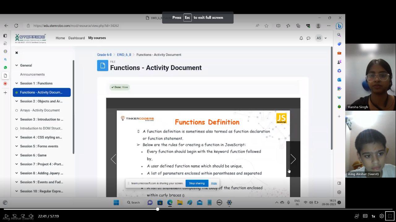Expand Session 4 : CSS styling chevron
The image size is (396, 222).
[x=17, y=137]
